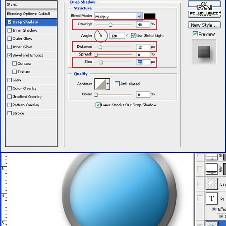Screen dimensions: 226x226
Task: Enable the Inner Shadow checkbox
Action: pos(9,30)
